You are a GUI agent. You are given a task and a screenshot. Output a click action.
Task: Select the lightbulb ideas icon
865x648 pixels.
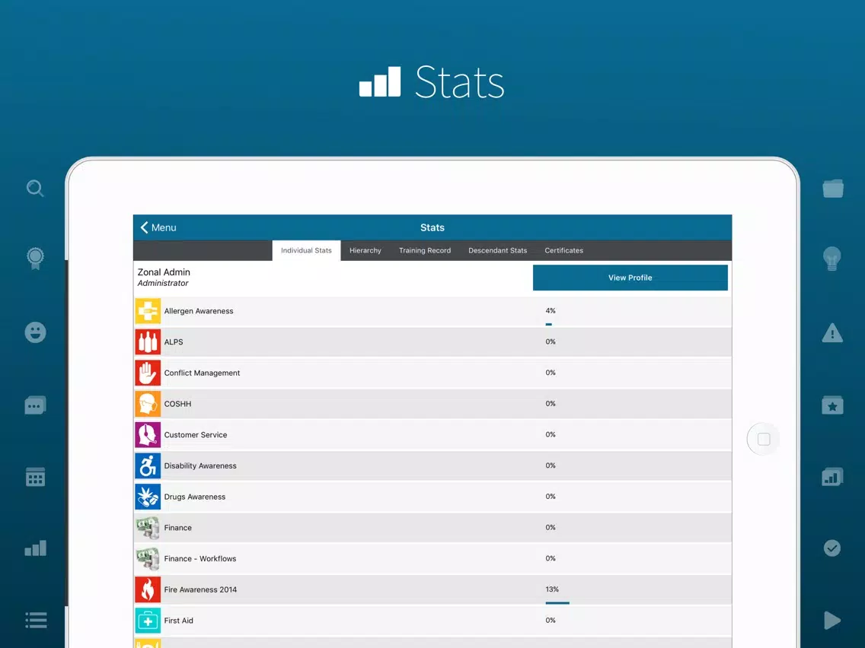(832, 259)
